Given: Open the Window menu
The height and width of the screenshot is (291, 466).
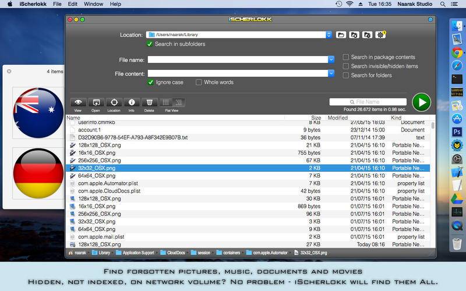Looking at the screenshot, I should (93, 4).
